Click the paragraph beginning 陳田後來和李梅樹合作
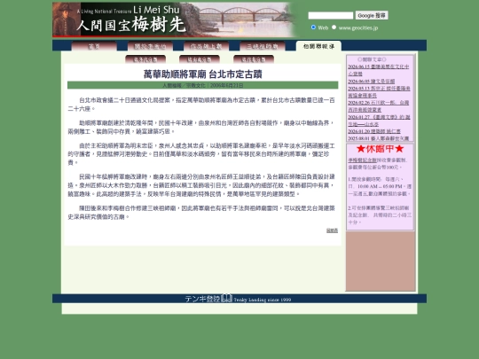Image resolution: width=479 pixels, height=359 pixels. [x=201, y=213]
